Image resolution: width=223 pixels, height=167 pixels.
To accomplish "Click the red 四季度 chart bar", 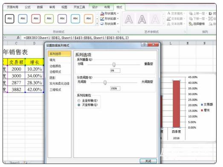I will tap(177, 104).
